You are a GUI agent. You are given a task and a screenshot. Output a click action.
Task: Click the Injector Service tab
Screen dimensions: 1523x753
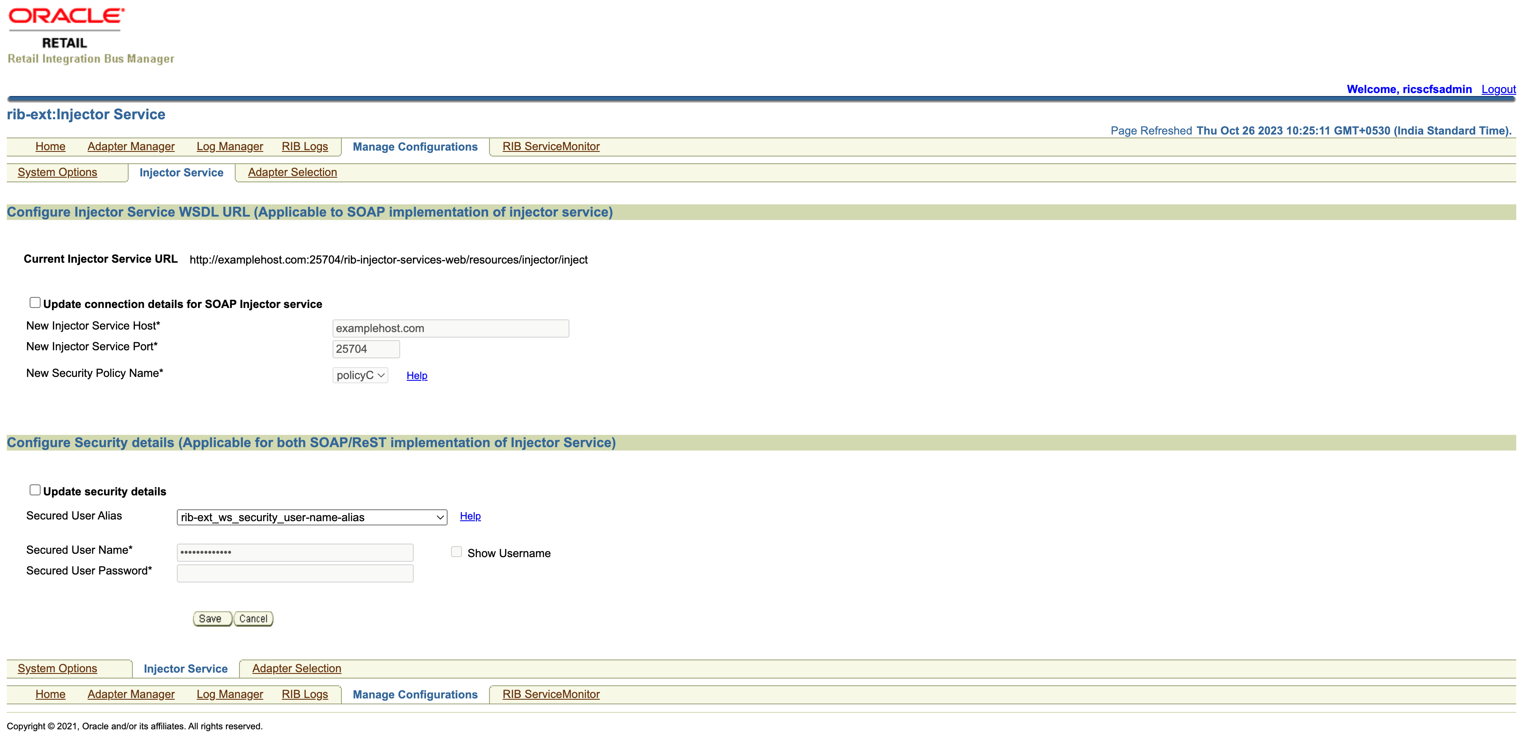tap(181, 172)
